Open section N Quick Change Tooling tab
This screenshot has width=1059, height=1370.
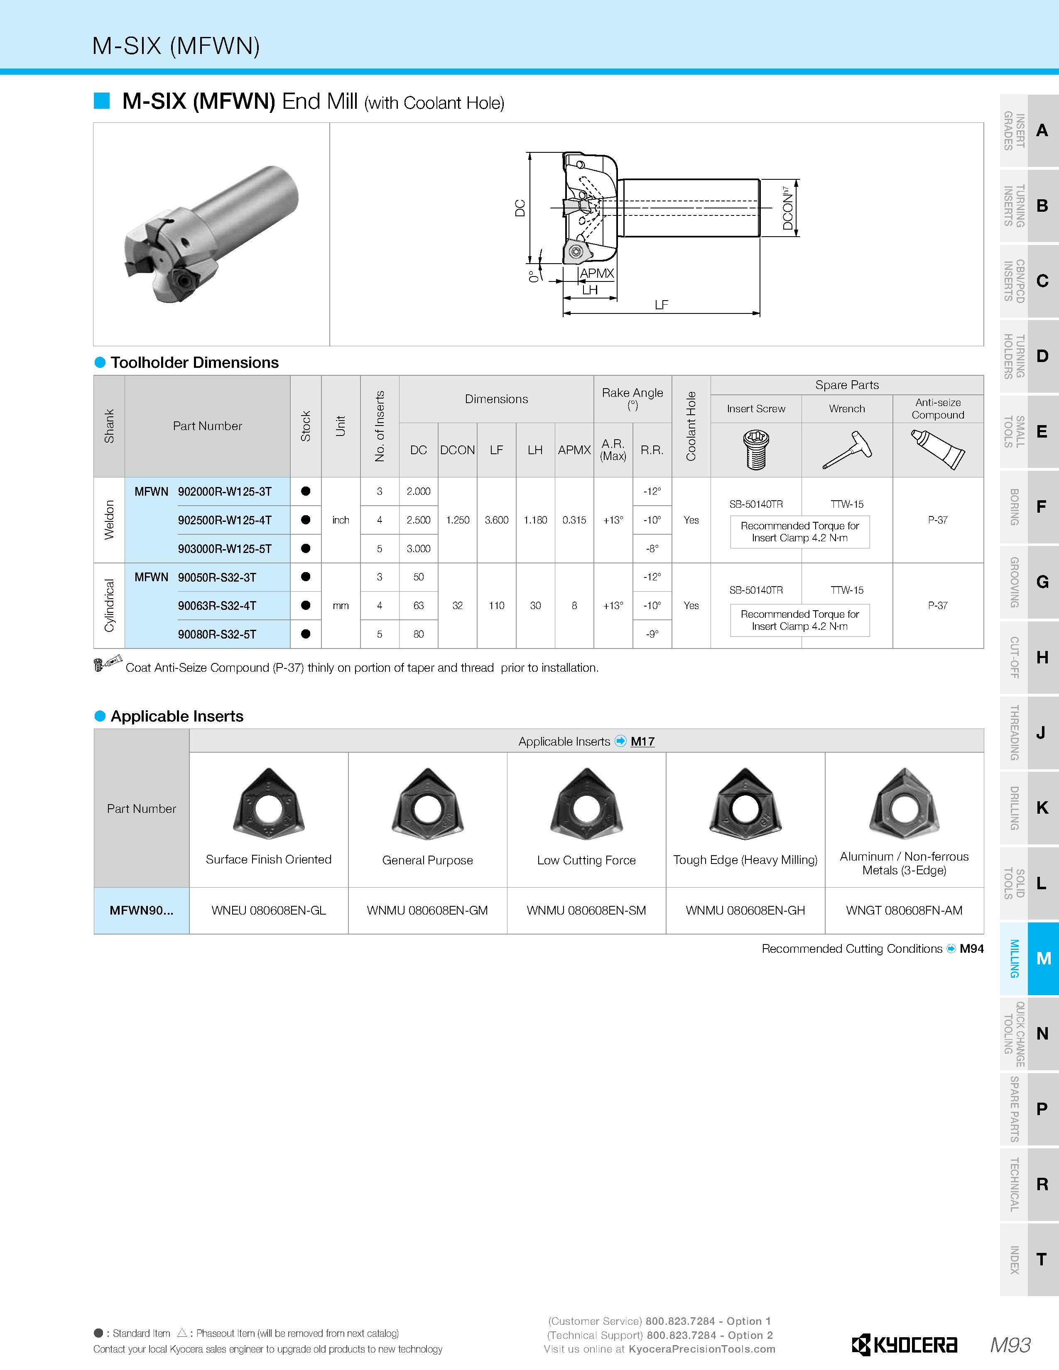(x=1030, y=1034)
